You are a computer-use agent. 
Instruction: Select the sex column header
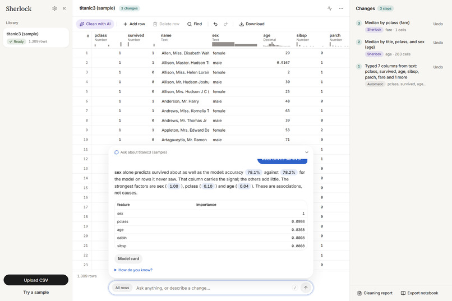point(235,39)
